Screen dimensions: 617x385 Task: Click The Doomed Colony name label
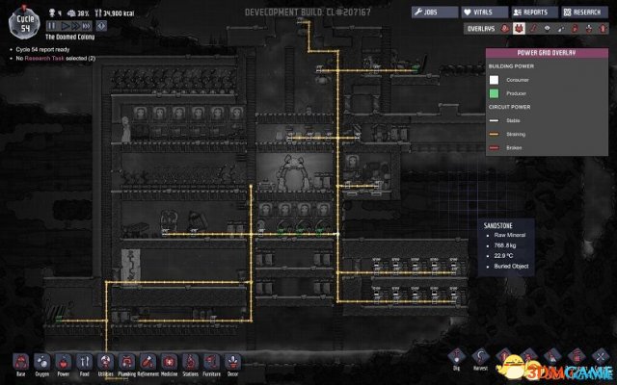point(69,37)
